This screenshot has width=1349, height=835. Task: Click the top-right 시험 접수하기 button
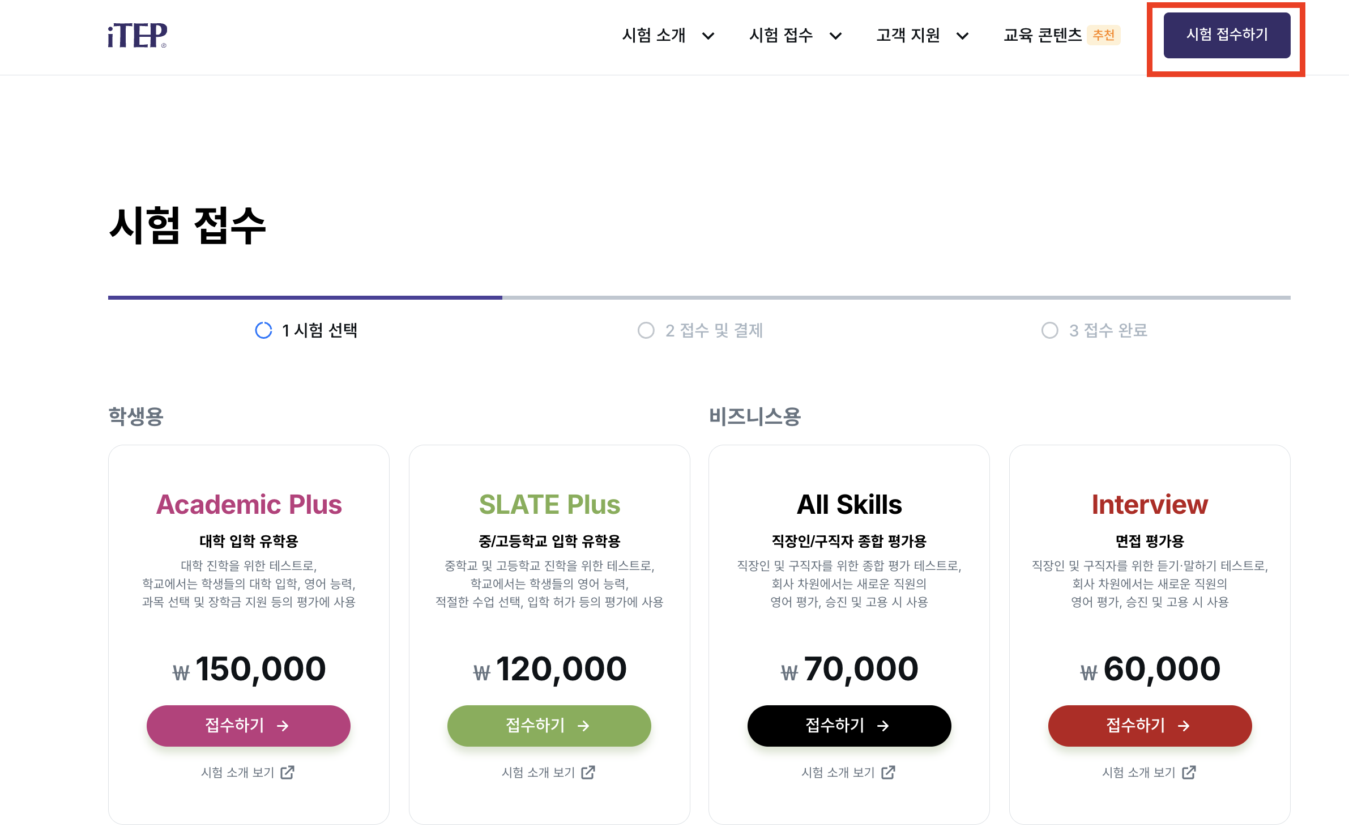click(1227, 35)
